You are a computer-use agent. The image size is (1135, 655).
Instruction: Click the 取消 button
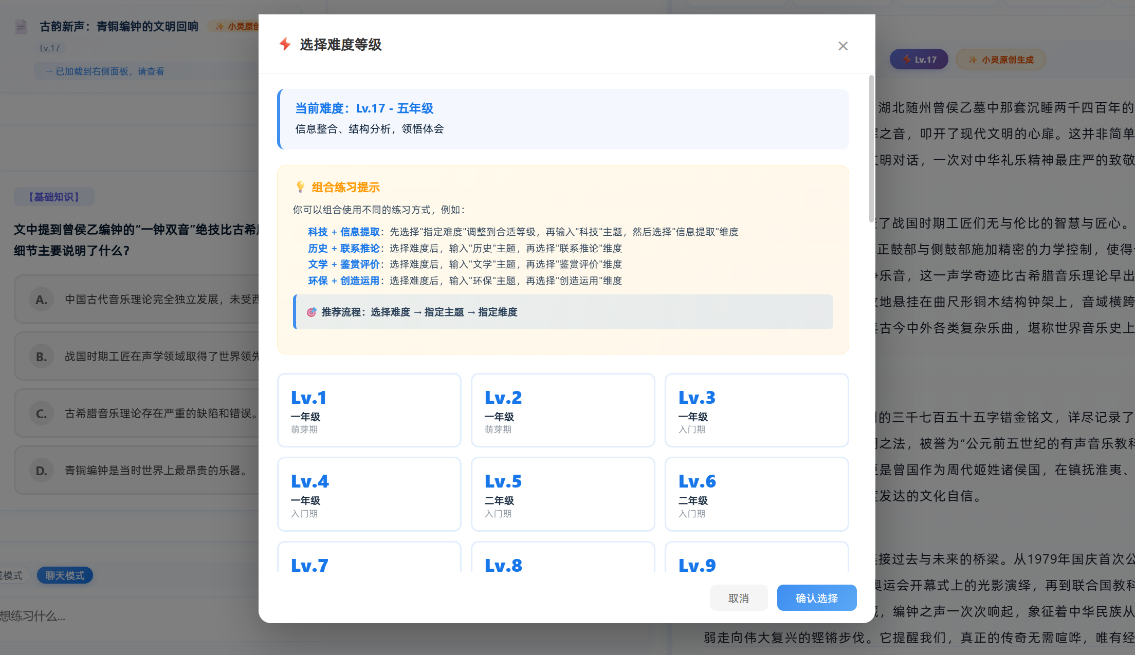coord(739,598)
